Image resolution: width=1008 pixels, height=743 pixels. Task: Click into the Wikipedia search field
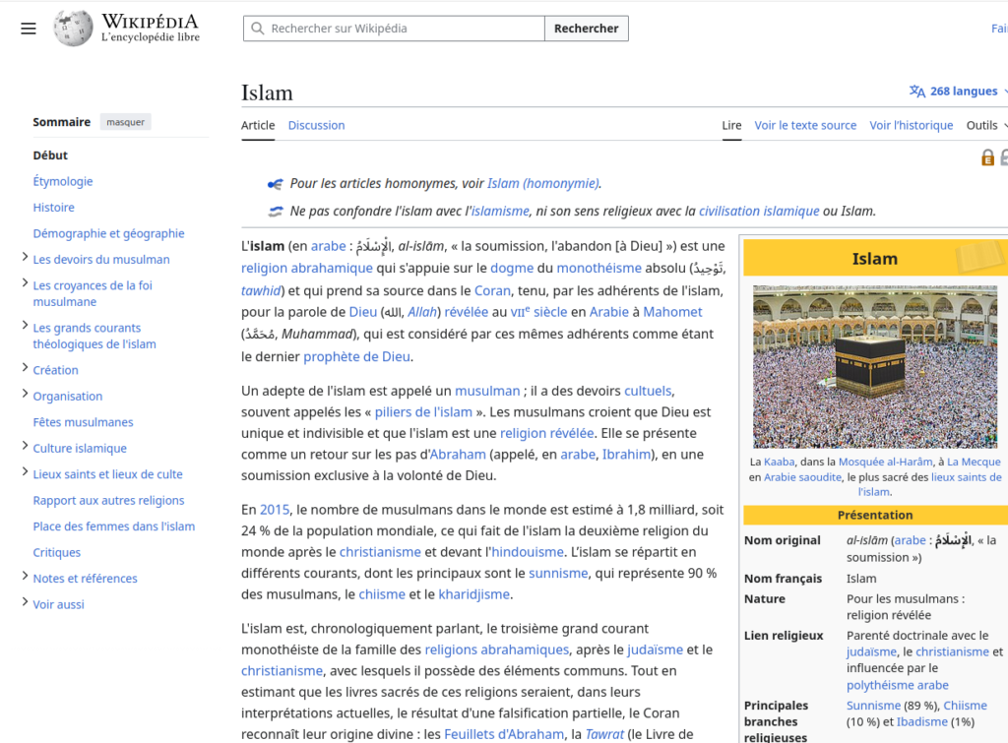[x=404, y=29]
